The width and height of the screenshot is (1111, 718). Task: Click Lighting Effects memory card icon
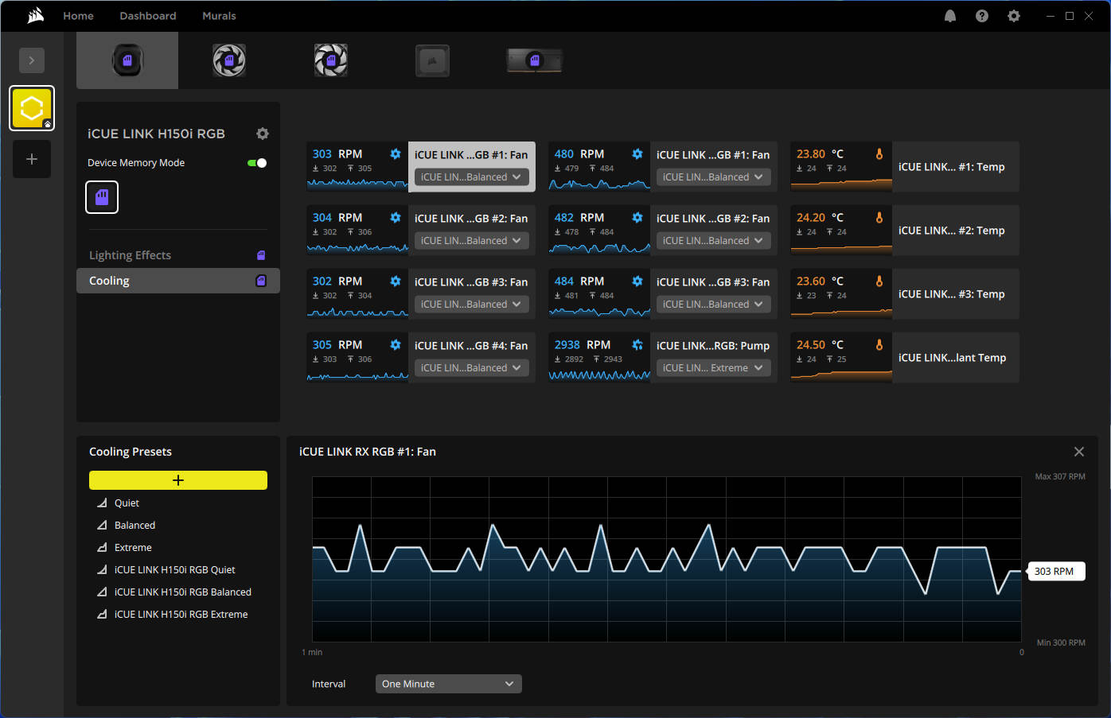tap(261, 255)
